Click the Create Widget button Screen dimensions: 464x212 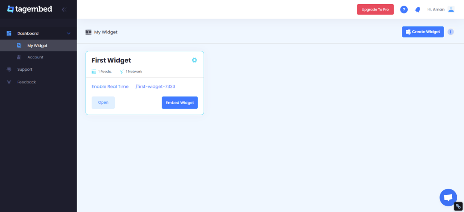(422, 32)
